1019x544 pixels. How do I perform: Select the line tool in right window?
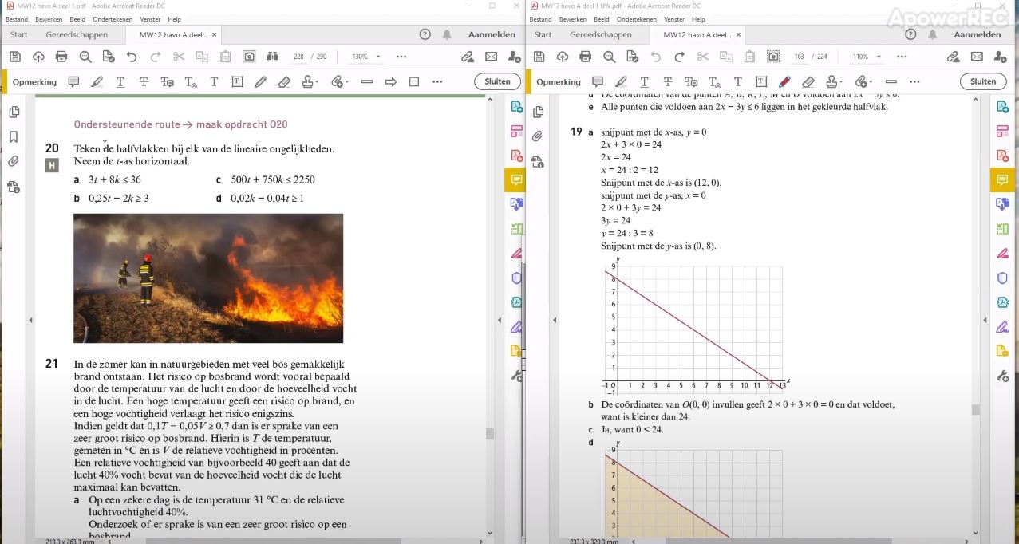891,81
